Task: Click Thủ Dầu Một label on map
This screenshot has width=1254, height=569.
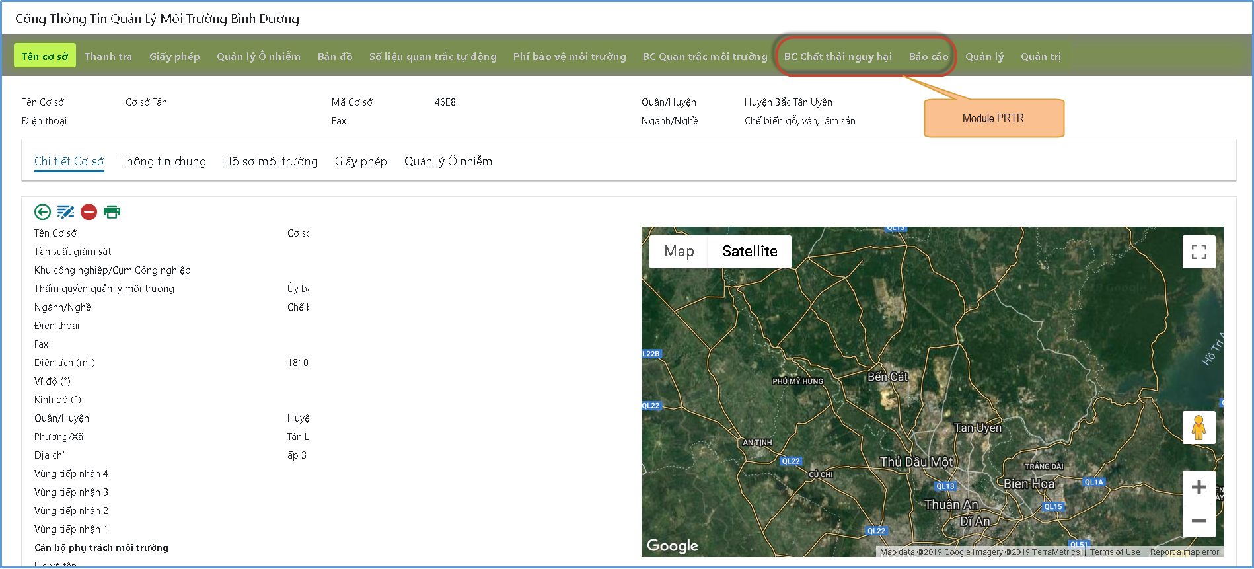Action: click(916, 462)
